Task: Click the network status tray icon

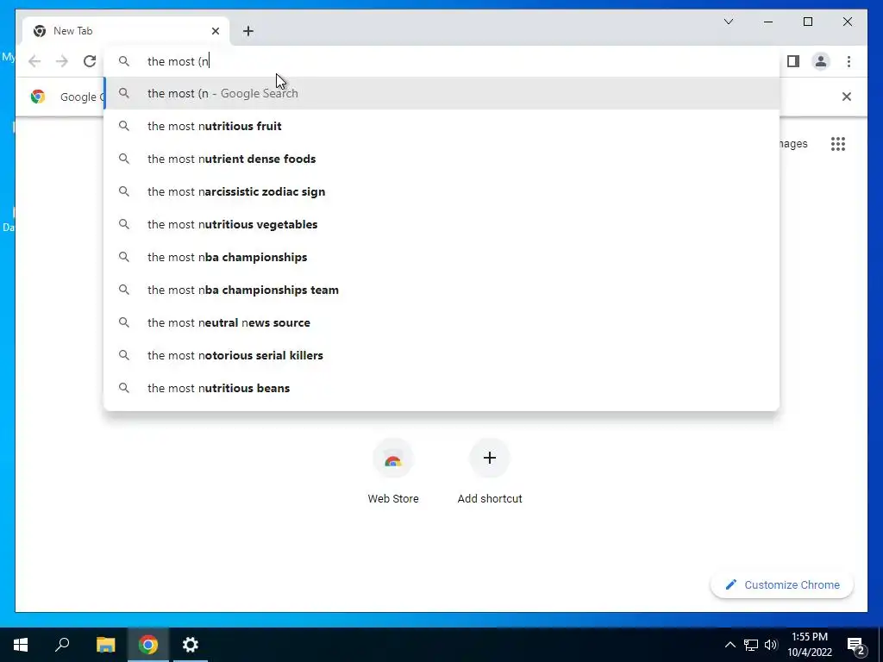Action: (x=751, y=645)
